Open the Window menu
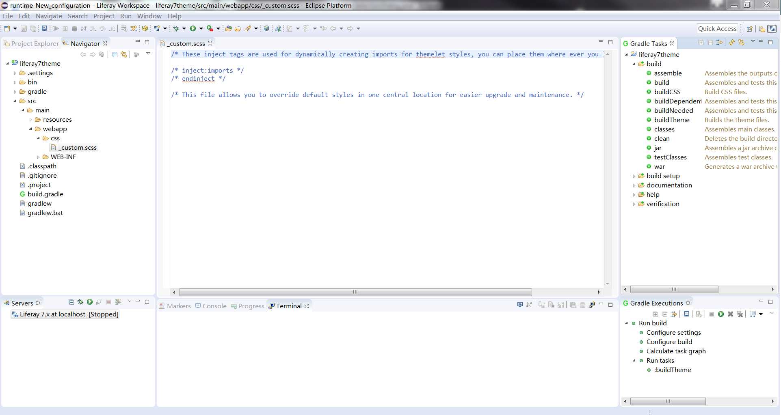The image size is (781, 415). [x=149, y=16]
